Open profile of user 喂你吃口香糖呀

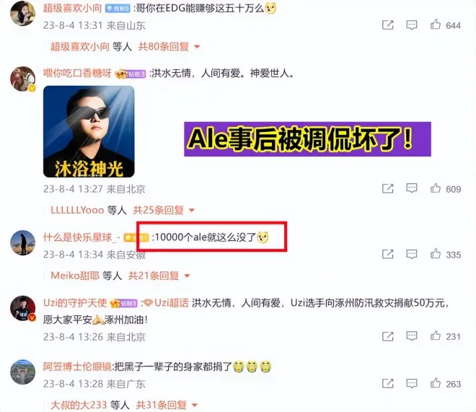coord(77,73)
